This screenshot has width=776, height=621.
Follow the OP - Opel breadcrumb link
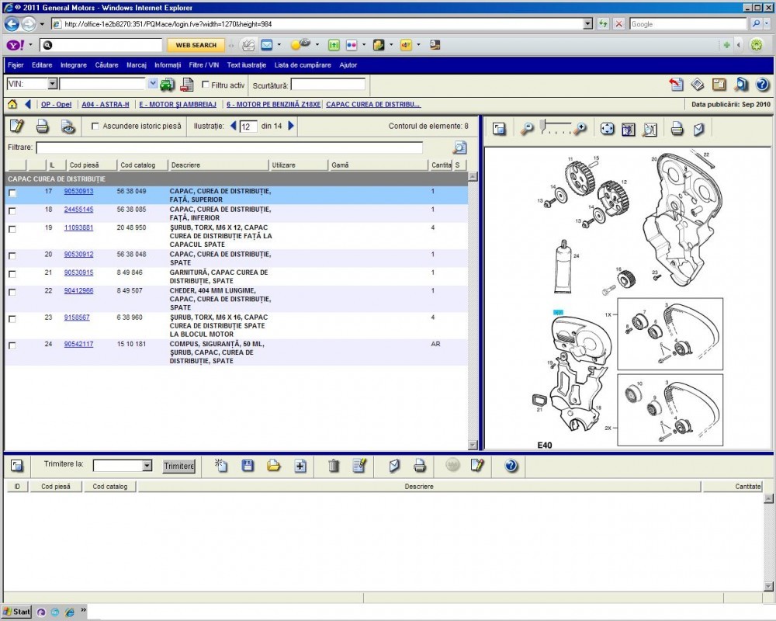[57, 105]
